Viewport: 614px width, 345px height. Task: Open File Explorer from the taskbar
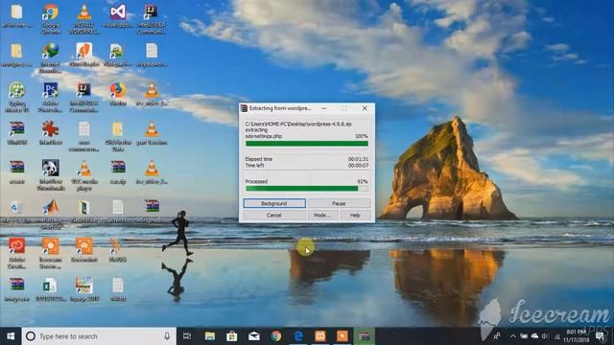tap(210, 336)
